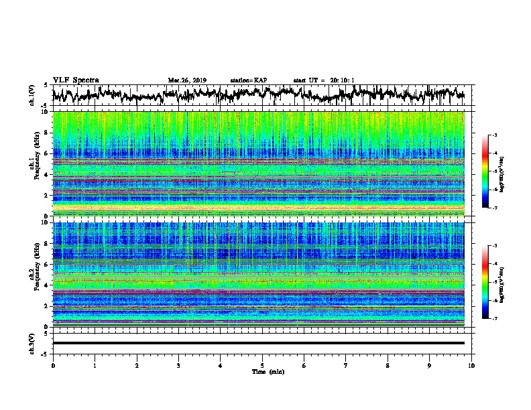Click the time axis tick label "7"
531x410 pixels.
346,366
